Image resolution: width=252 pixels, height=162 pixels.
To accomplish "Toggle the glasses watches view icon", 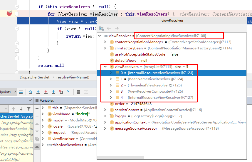I will click(x=37, y=146).
